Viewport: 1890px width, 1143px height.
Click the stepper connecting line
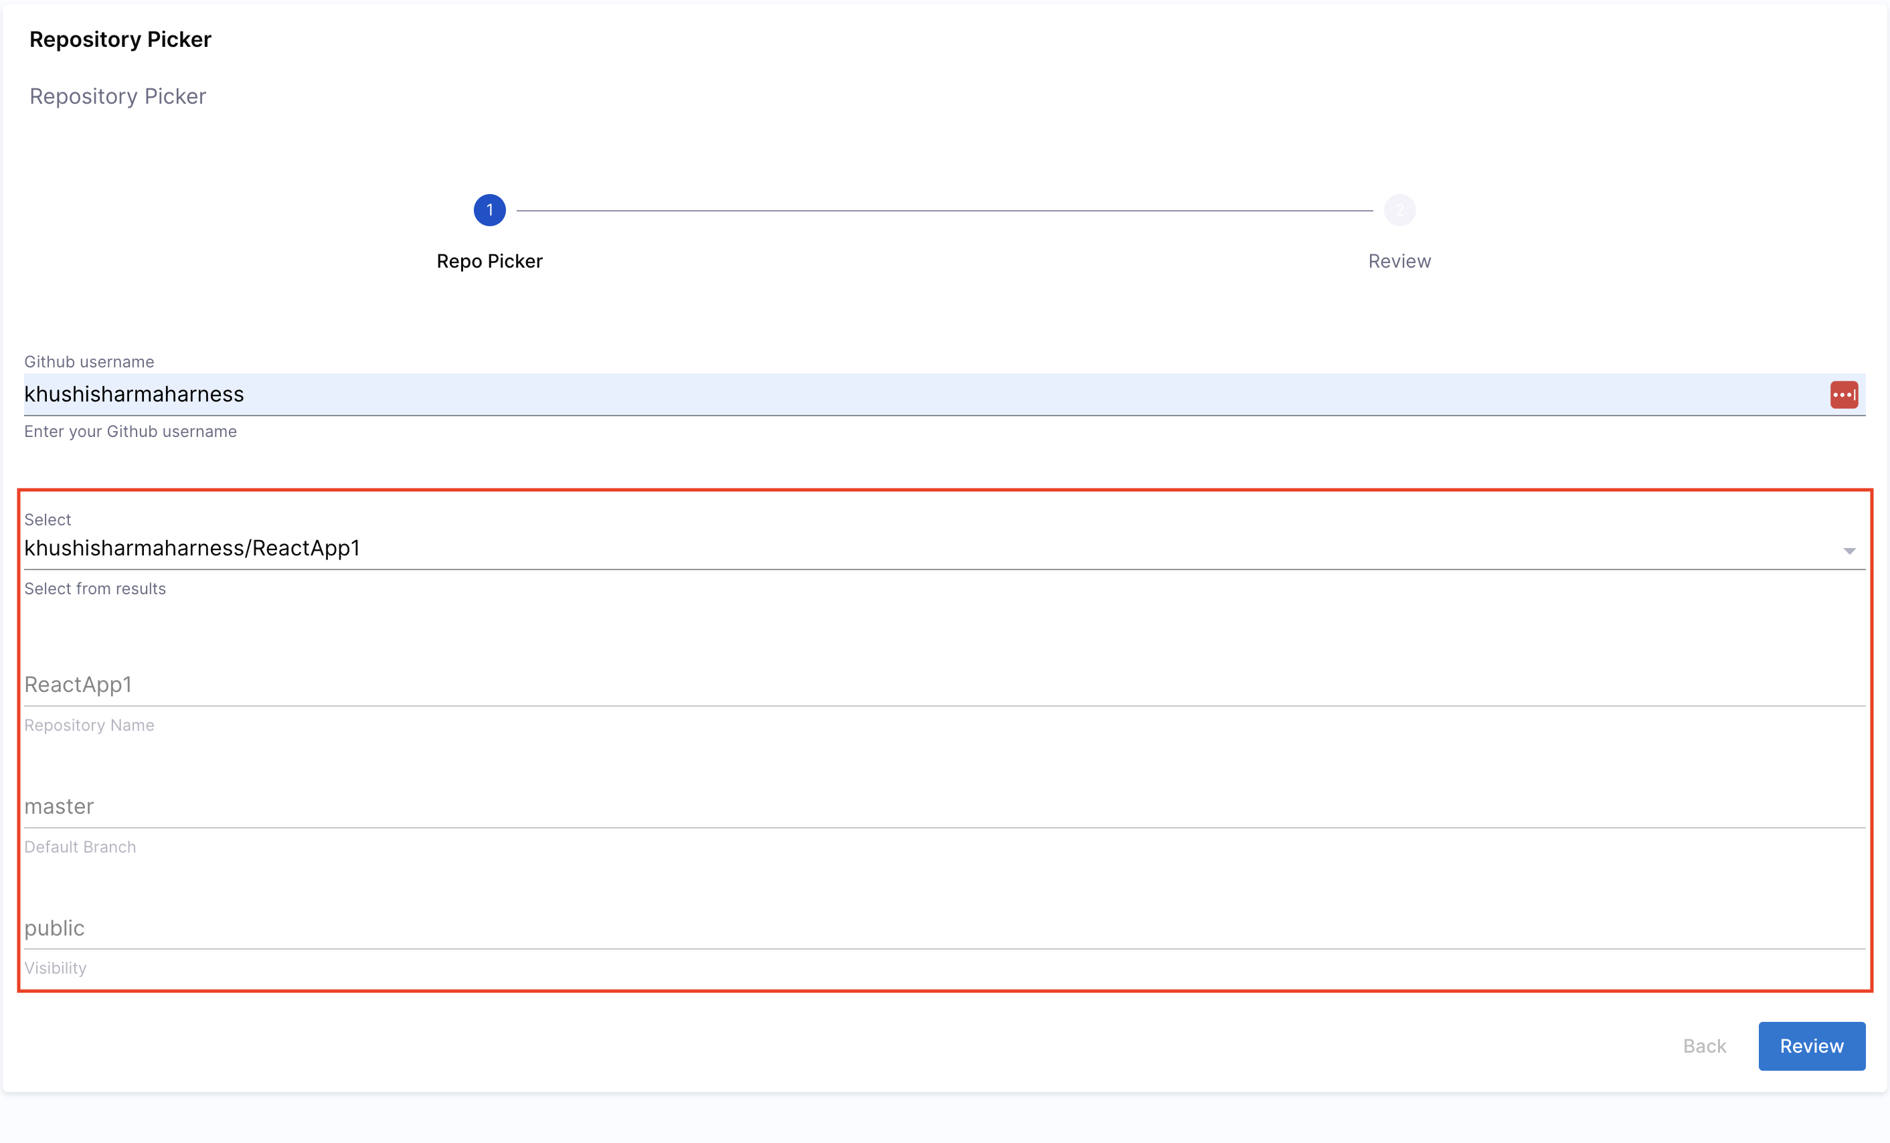944,210
